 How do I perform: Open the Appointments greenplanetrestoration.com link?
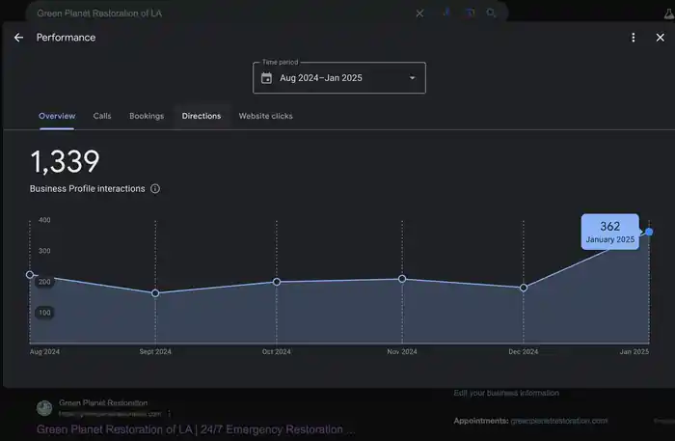[x=558, y=421]
